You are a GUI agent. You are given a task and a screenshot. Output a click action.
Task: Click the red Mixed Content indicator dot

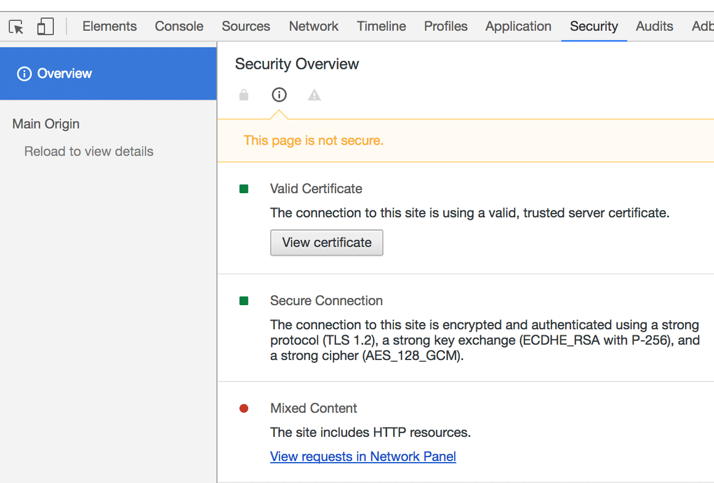(244, 408)
